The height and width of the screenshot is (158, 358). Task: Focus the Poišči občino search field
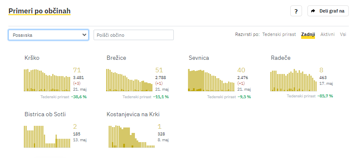[134, 35]
